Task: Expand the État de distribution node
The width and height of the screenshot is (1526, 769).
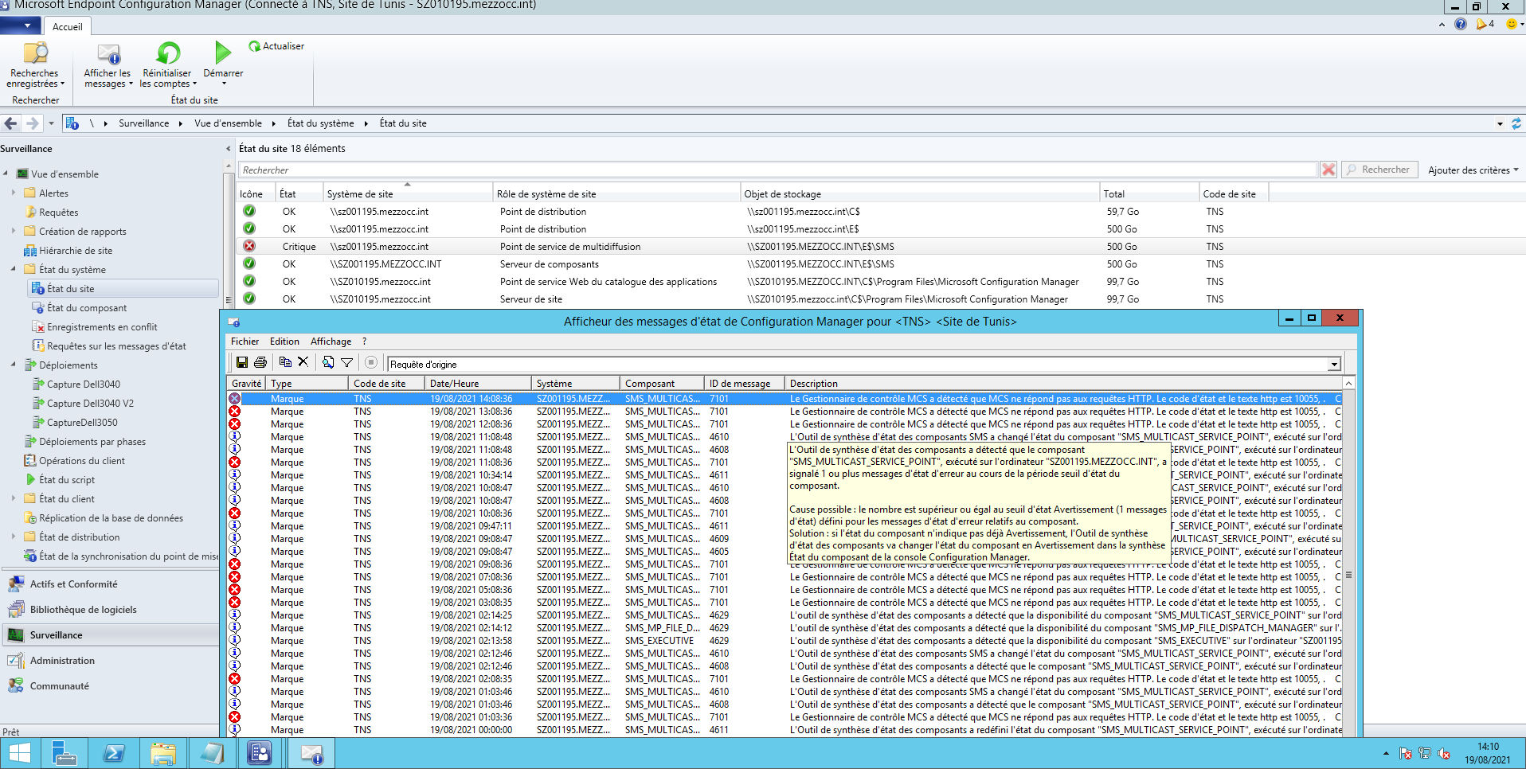Action: 14,537
